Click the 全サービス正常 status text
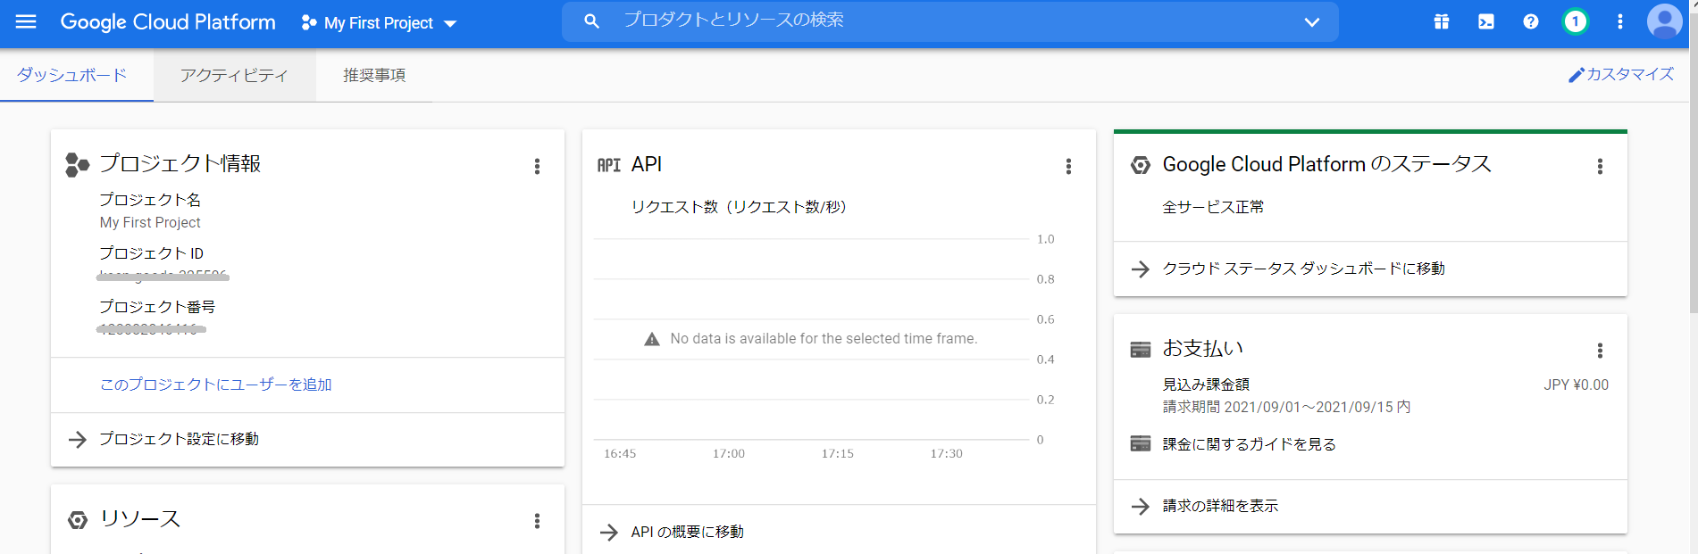The height and width of the screenshot is (554, 1698). 1213,207
